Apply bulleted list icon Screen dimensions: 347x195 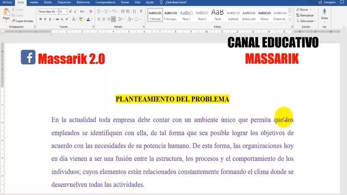pos(99,11)
